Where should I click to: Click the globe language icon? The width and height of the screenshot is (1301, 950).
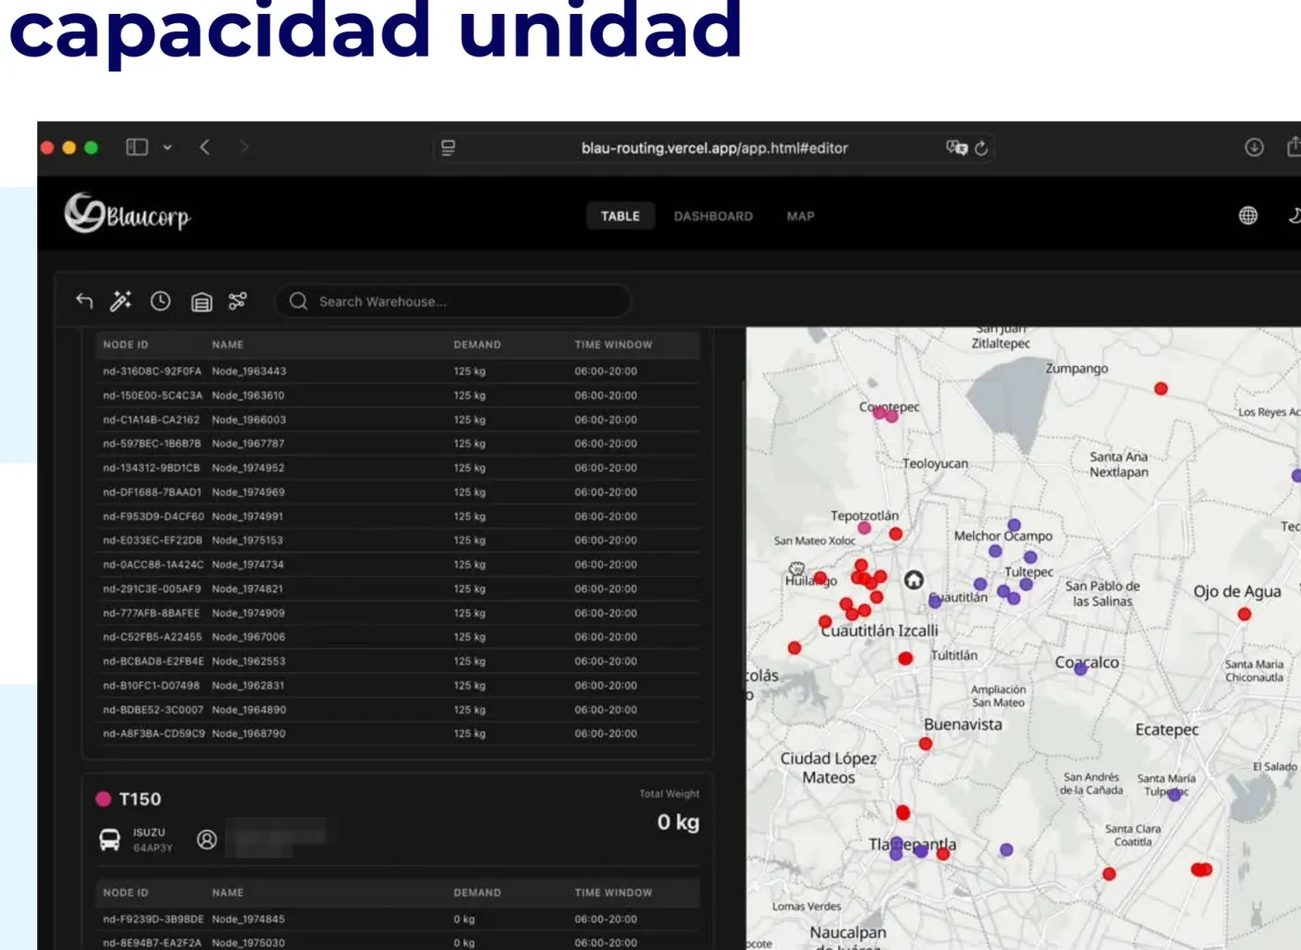point(1248,215)
